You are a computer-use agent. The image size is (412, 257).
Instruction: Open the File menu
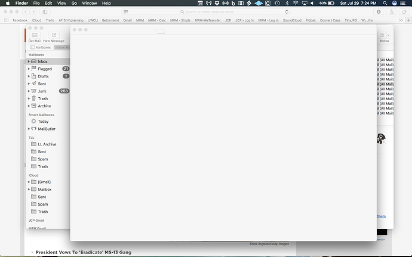coord(36,3)
